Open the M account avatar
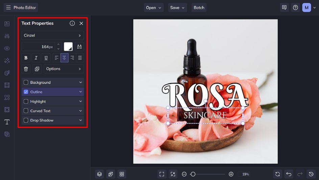The height and width of the screenshot is (180, 319). click(306, 7)
